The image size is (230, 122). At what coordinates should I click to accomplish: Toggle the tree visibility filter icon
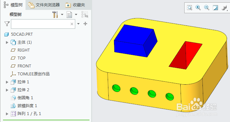pyautogui.click(x=85, y=15)
